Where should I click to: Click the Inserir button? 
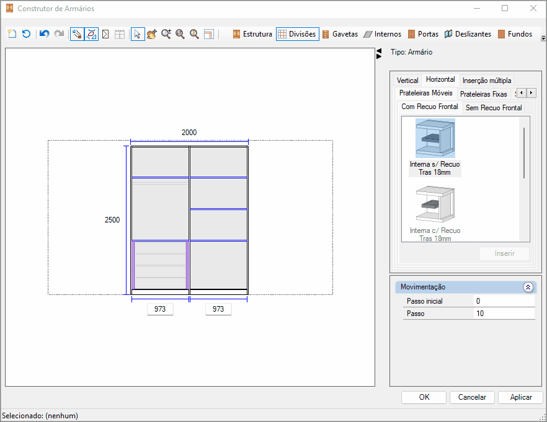point(504,253)
